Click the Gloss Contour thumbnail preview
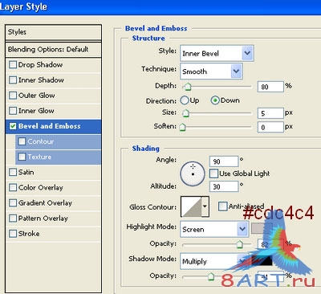This screenshot has height=294, width=321. (x=191, y=206)
